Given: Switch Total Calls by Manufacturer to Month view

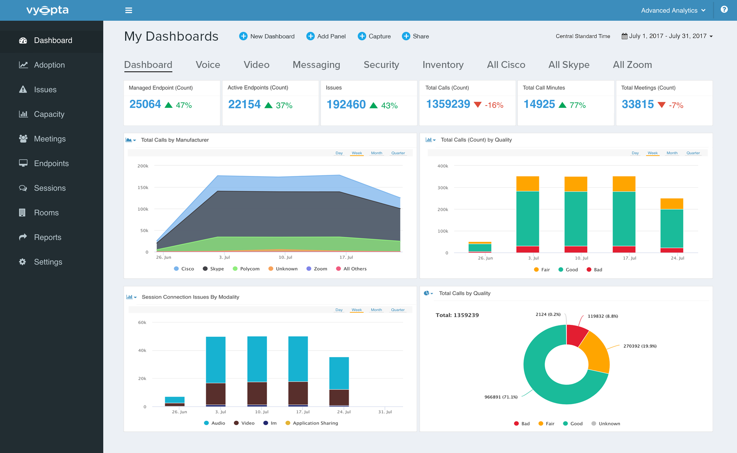Looking at the screenshot, I should pyautogui.click(x=376, y=153).
